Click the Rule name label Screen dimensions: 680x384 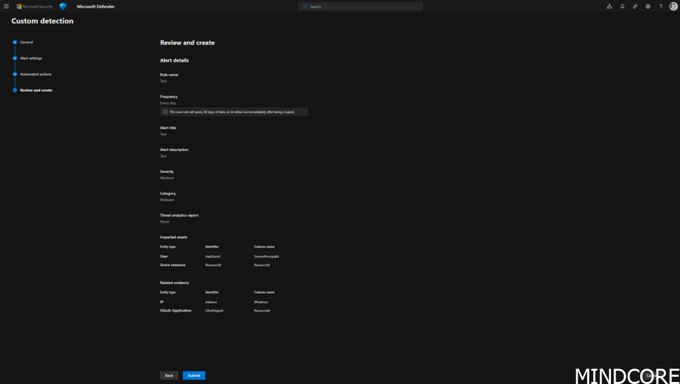tap(169, 74)
